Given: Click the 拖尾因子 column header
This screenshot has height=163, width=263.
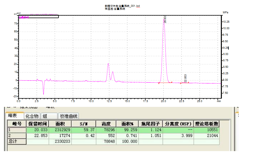Looking at the screenshot, I should click(x=150, y=124).
